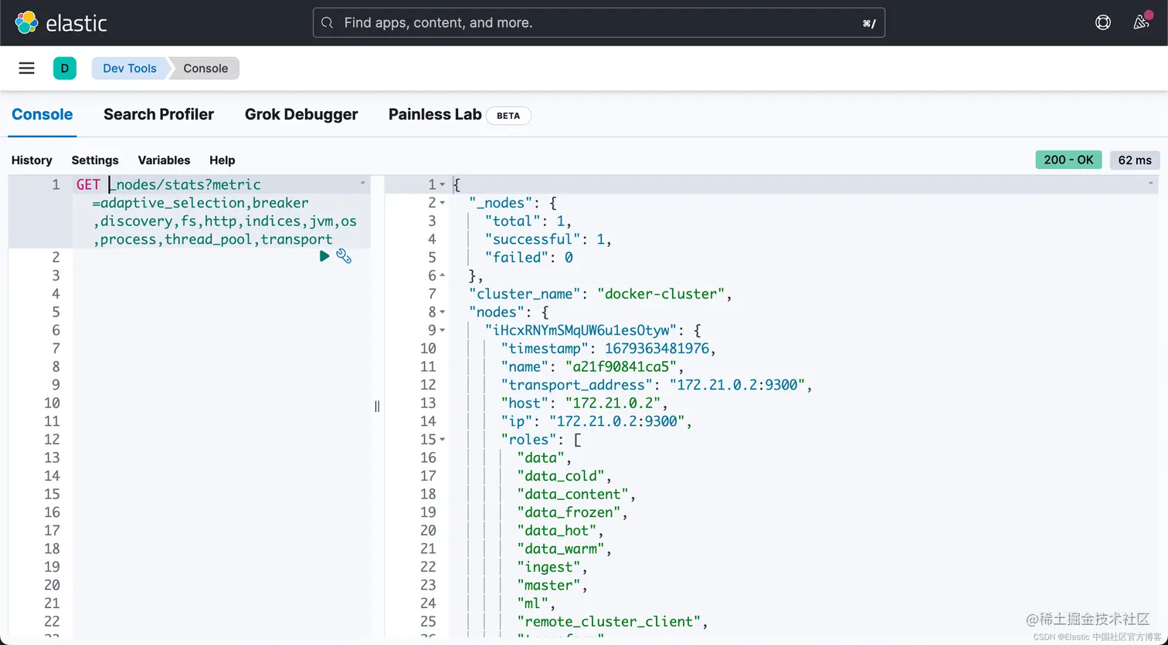This screenshot has height=645, width=1168.
Task: Collapse the node ID block at line 9
Action: [442, 330]
